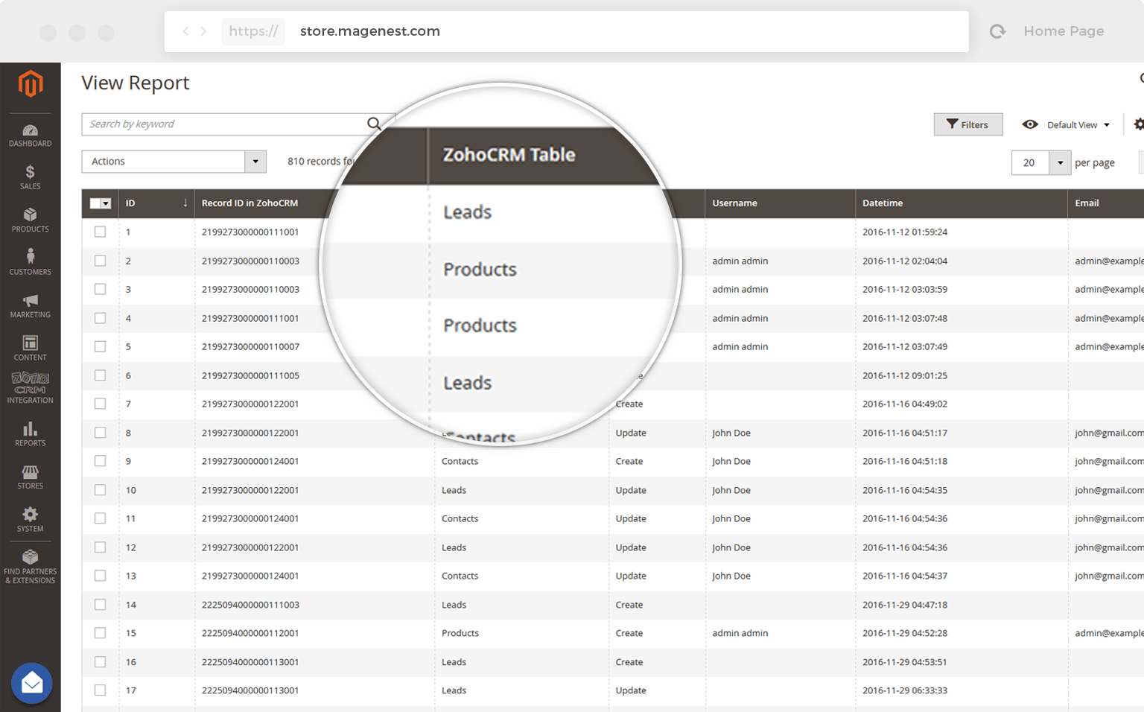
Task: Check the checkbox for row ID 13
Action: pyautogui.click(x=101, y=576)
